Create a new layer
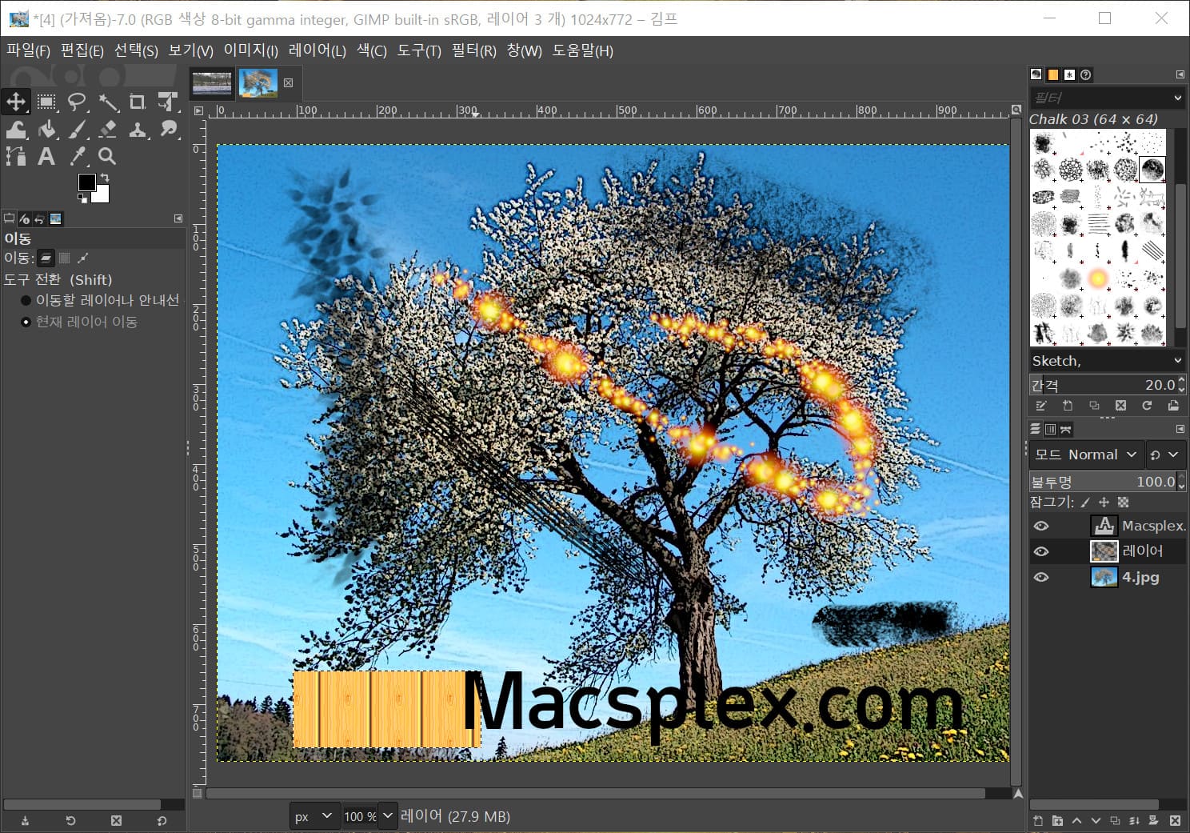Image resolution: width=1190 pixels, height=833 pixels. pos(1038,820)
